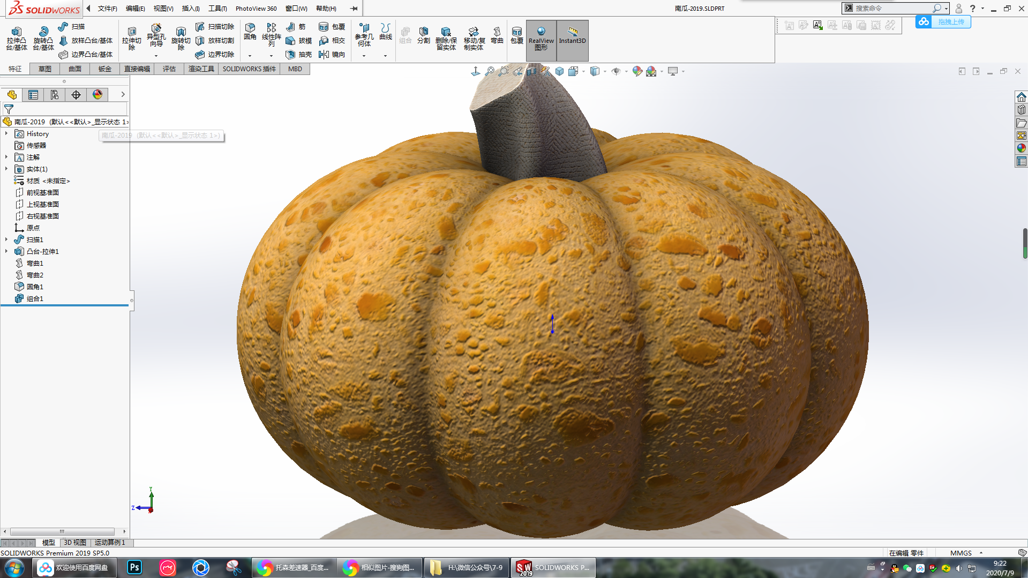This screenshot has width=1028, height=578.
Task: Switch to the 草图 sketch tab
Action: [x=45, y=69]
